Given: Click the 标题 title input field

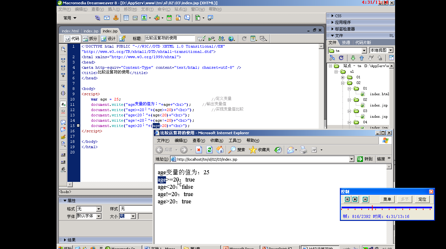Looking at the screenshot, I should point(170,39).
